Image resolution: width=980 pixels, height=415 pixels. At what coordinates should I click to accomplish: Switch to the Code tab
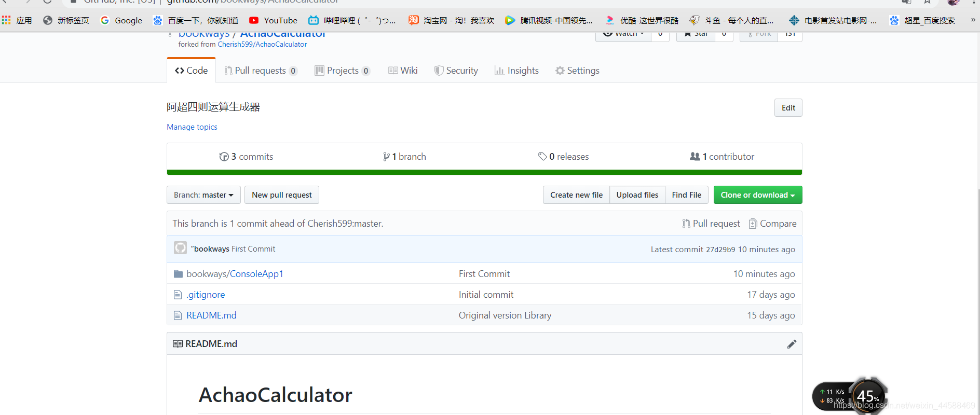pos(191,71)
